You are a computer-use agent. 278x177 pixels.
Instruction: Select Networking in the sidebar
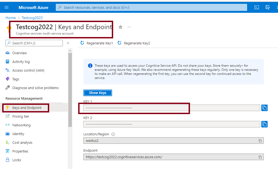coord(21,125)
